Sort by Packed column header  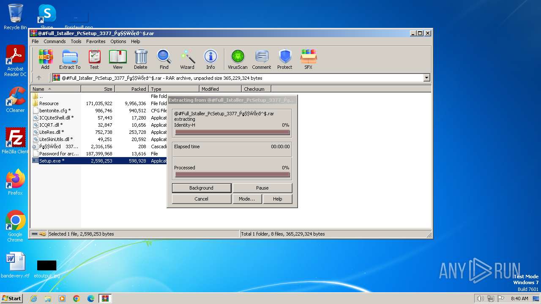tap(132, 89)
